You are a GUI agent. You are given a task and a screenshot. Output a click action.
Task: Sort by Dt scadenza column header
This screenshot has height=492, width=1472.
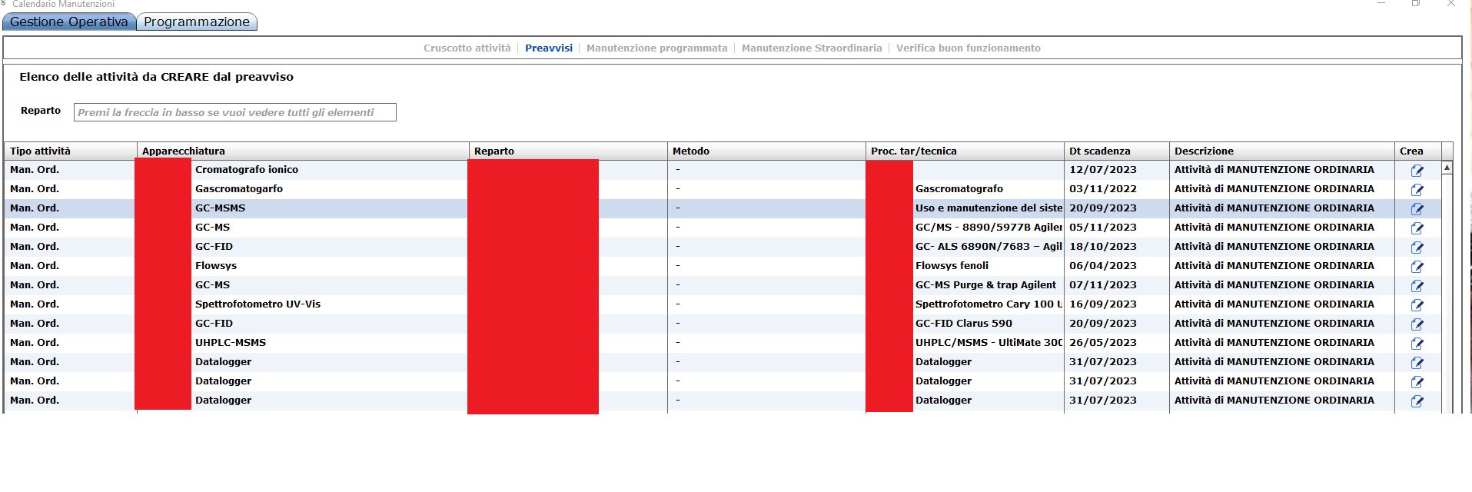pyautogui.click(x=1117, y=151)
